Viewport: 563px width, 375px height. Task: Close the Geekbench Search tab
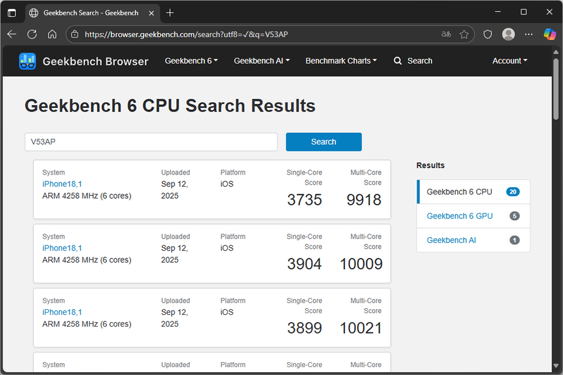click(x=151, y=13)
